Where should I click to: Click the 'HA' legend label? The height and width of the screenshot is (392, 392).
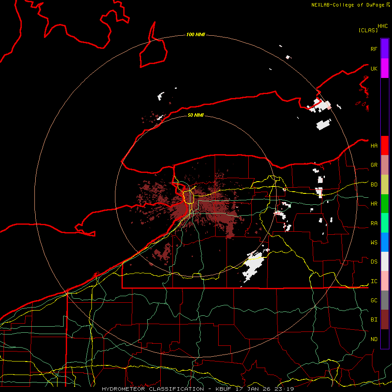tap(374, 146)
